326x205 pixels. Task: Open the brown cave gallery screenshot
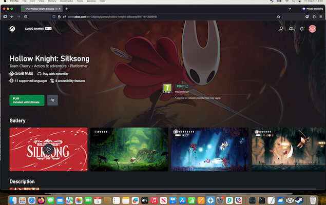(289, 149)
